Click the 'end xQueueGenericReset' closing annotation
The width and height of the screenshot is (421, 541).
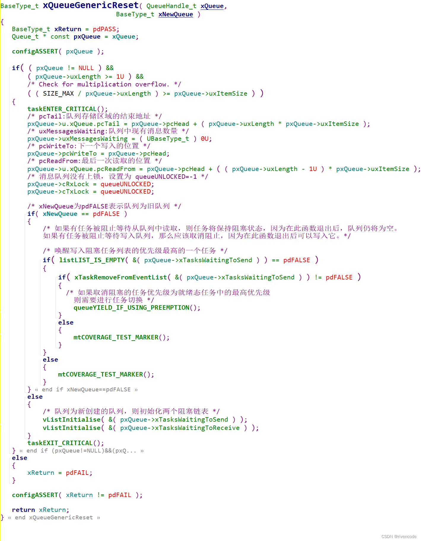pos(54,517)
